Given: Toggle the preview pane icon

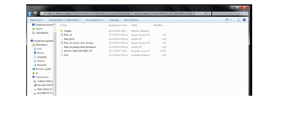Looking at the screenshot, I should coord(237,20).
